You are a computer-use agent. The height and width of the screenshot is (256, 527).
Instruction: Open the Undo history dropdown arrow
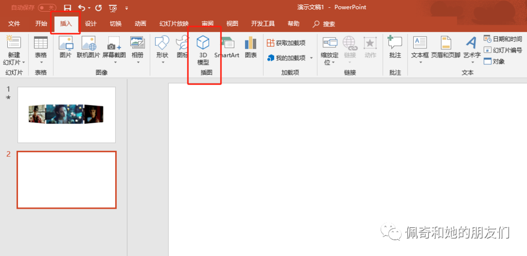click(x=89, y=8)
